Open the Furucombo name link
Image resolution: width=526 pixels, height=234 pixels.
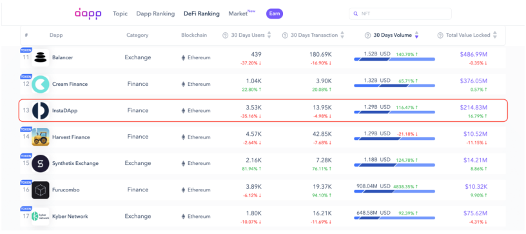[65, 190]
